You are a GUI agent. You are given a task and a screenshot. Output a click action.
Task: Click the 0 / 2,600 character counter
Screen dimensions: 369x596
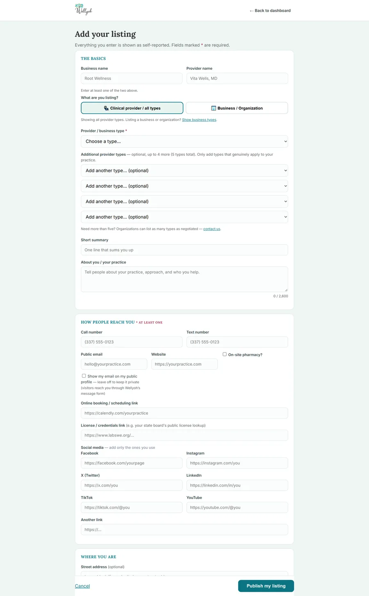point(281,296)
